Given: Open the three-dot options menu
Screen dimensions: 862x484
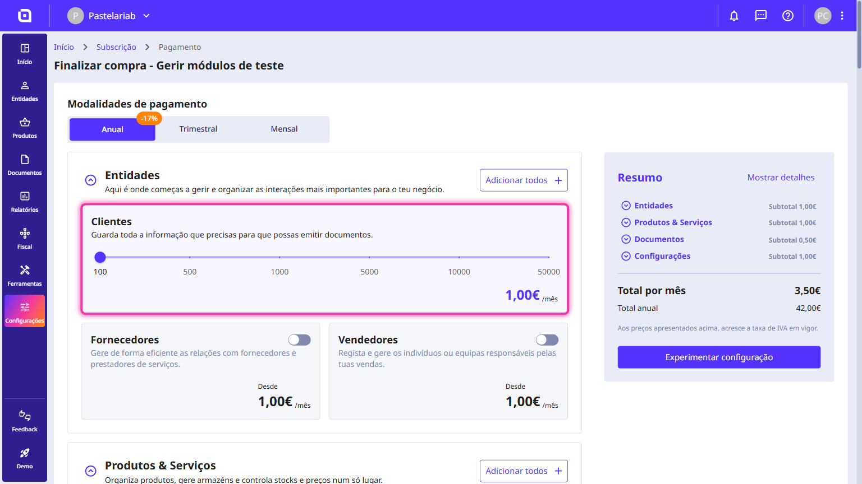Looking at the screenshot, I should tap(842, 16).
